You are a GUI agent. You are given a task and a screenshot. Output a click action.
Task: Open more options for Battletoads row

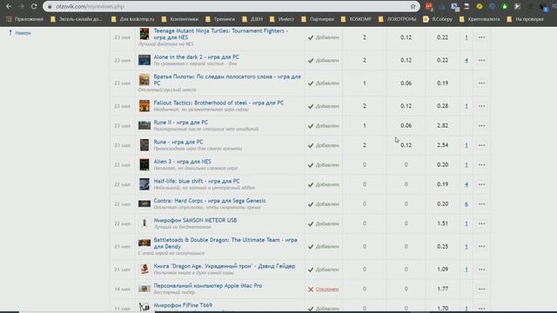click(481, 246)
